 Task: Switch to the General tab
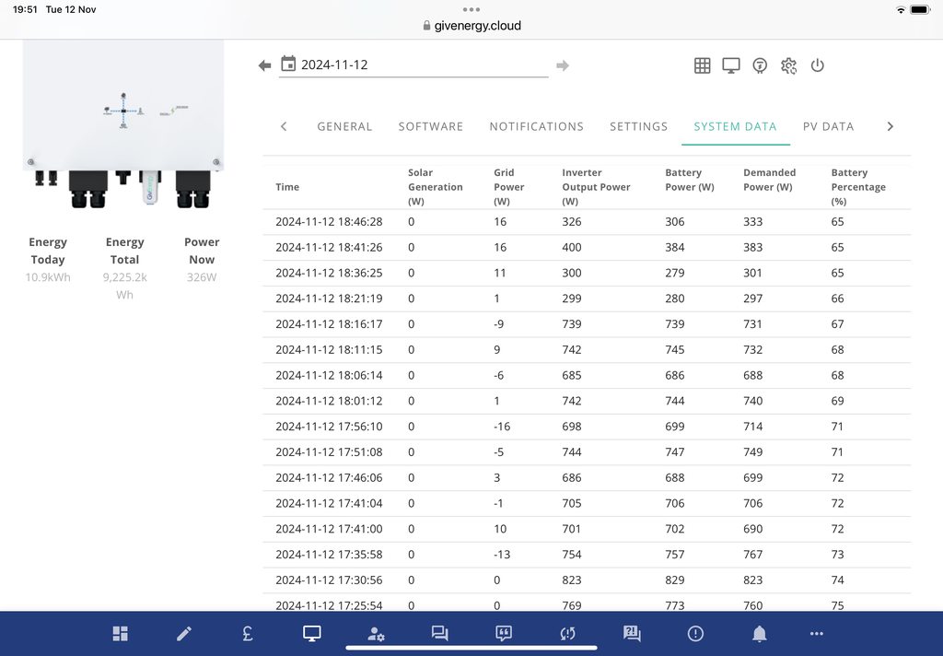pos(344,126)
